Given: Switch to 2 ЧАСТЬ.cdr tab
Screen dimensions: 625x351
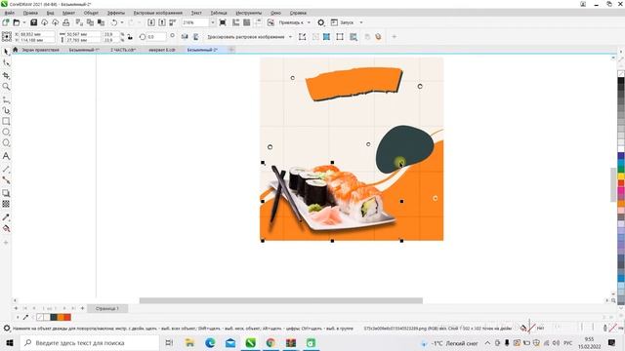Looking at the screenshot, I should click(123, 50).
